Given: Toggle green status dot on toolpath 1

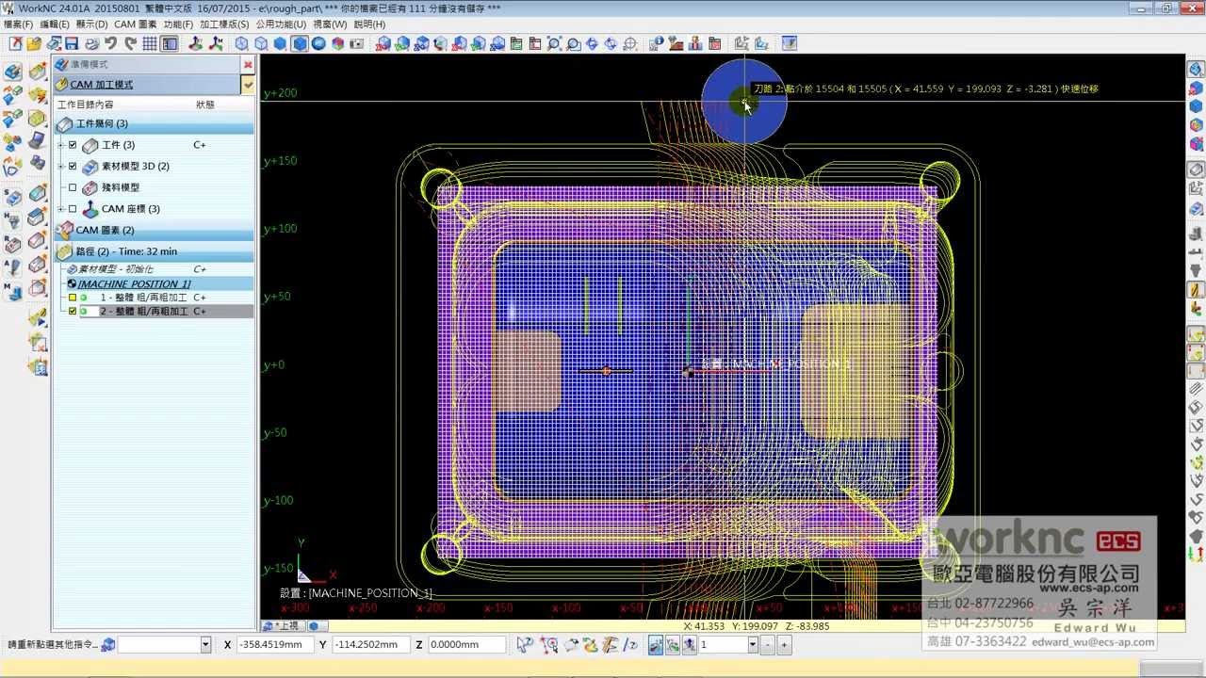Looking at the screenshot, I should [84, 298].
